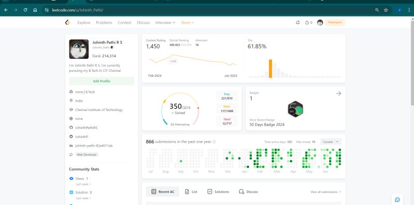Open the Chrome profile J icon

point(399,10)
